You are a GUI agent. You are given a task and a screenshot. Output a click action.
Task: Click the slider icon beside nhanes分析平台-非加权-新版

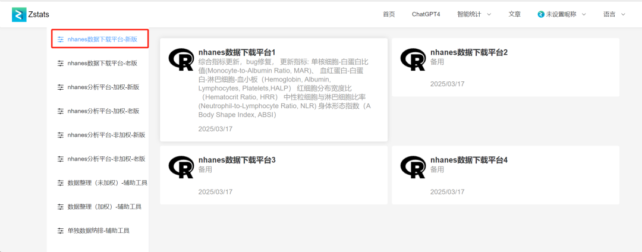[x=61, y=135]
